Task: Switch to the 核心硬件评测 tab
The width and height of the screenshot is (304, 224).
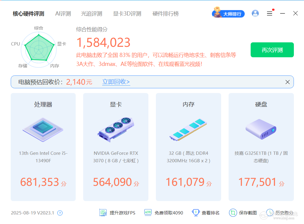Action: pyautogui.click(x=29, y=14)
